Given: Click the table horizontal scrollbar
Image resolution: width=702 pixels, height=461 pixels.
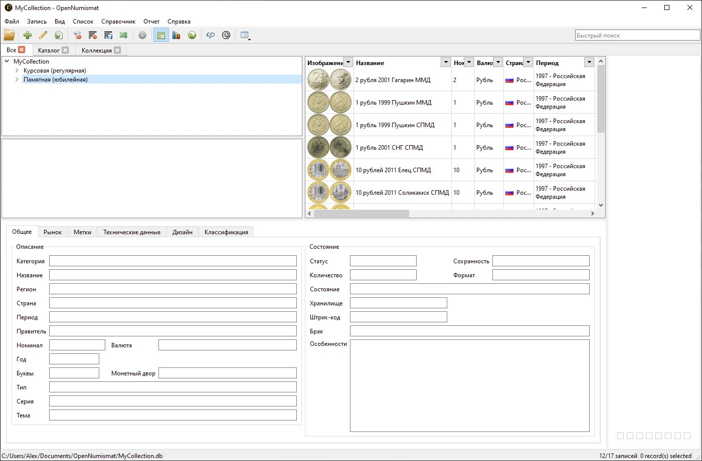Looking at the screenshot, I should 361,213.
